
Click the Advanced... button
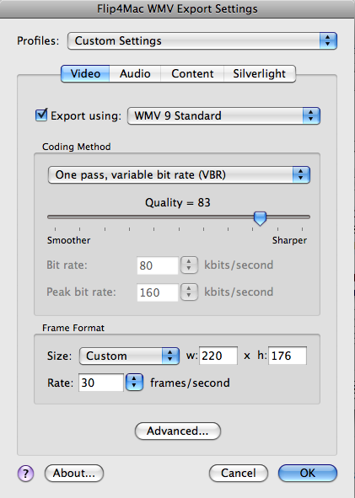coord(178,431)
